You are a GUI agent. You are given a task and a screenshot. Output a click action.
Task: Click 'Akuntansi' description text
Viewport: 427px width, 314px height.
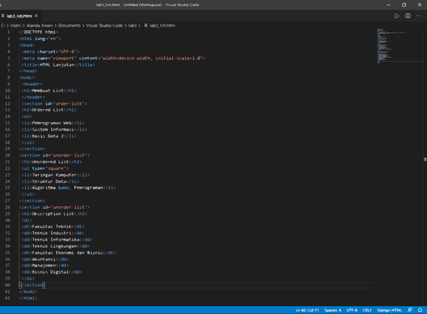coord(44,259)
